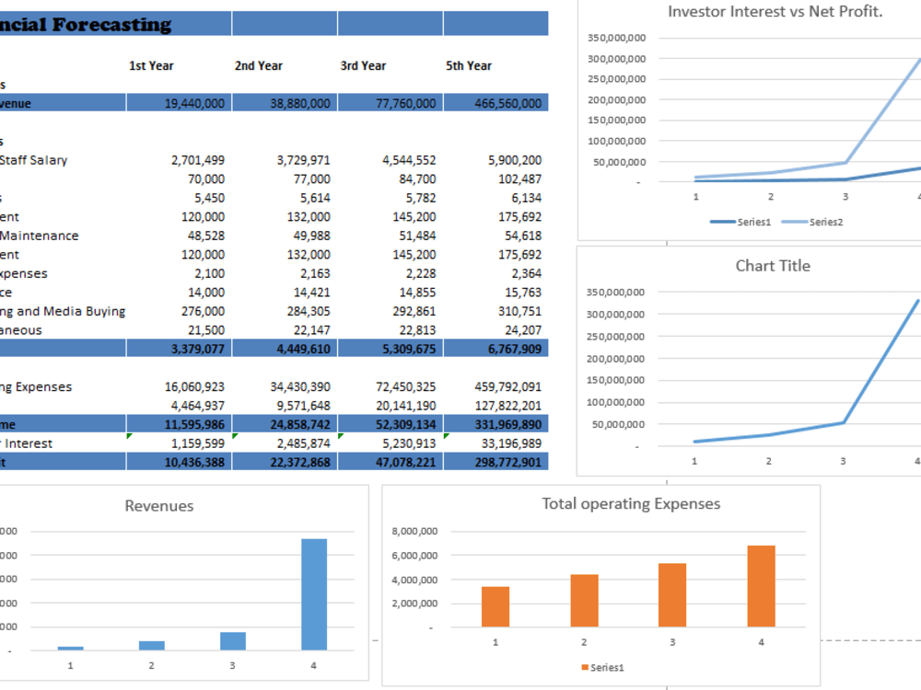
Task: Select the Staff Salary value 2,701,499
Action: tap(197, 160)
